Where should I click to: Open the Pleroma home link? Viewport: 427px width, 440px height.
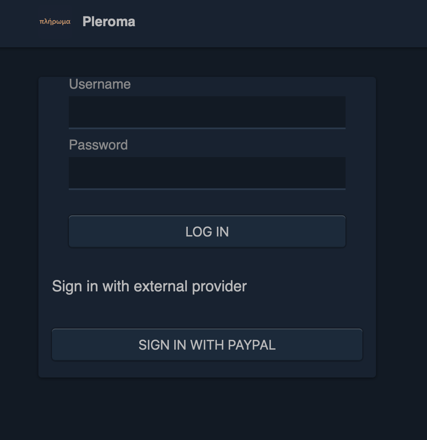pos(109,22)
